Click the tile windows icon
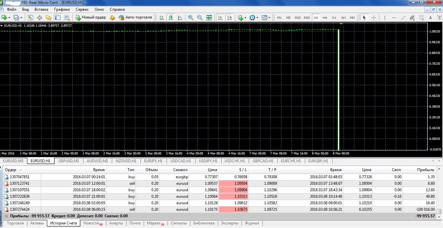This screenshot has width=443, height=228. (209, 18)
